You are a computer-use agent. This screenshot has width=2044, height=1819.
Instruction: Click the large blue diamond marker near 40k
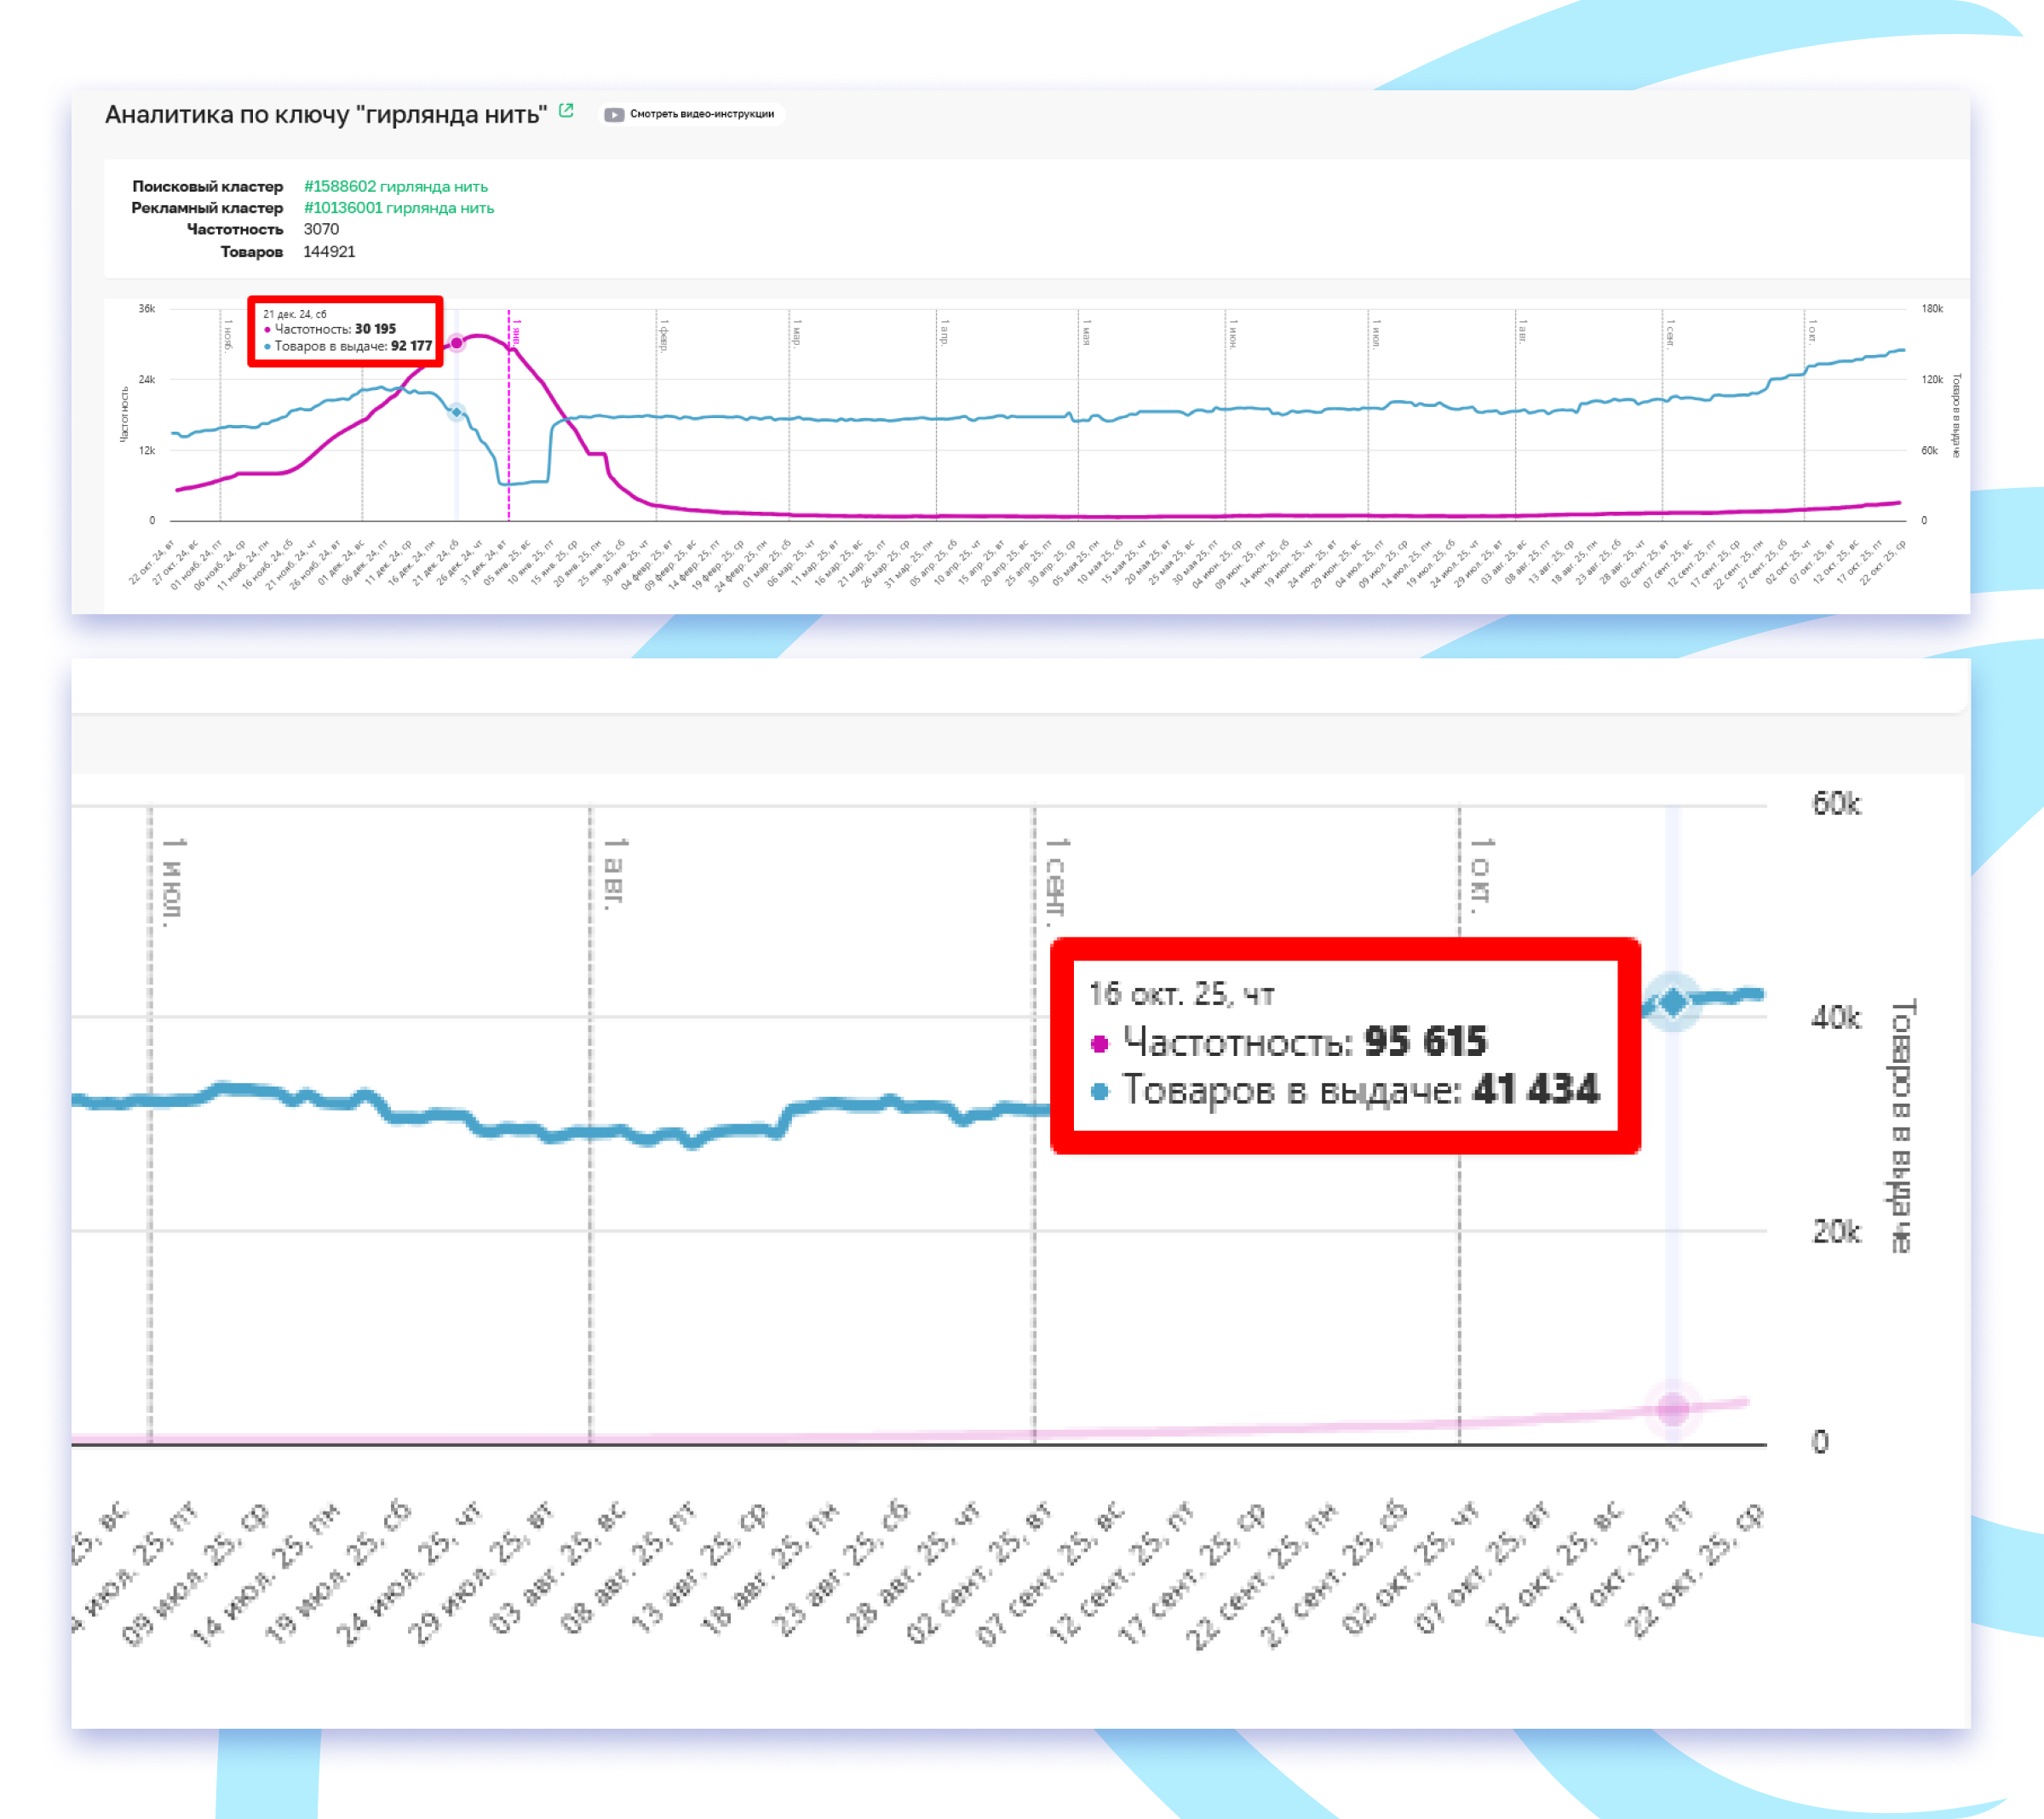pyautogui.click(x=1673, y=1001)
